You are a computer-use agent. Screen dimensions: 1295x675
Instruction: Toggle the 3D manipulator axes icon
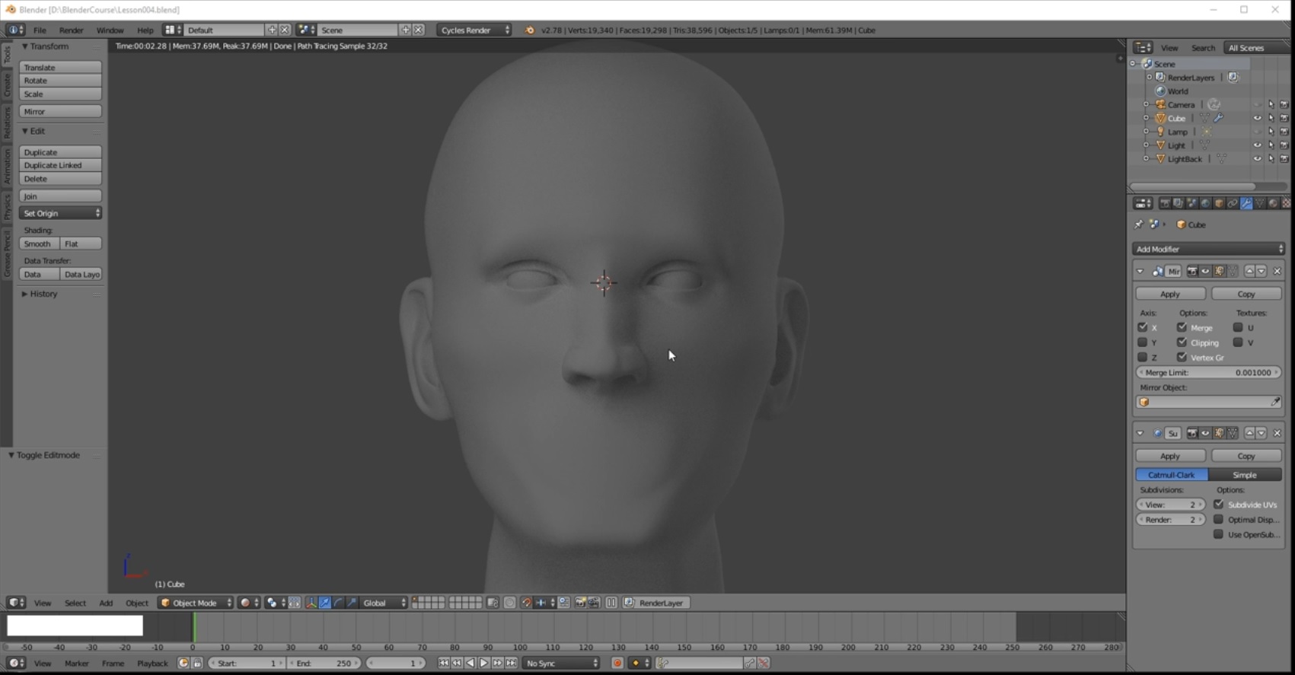coord(311,603)
